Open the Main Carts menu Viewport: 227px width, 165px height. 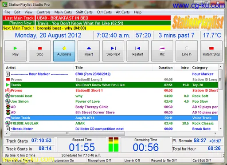(63, 12)
